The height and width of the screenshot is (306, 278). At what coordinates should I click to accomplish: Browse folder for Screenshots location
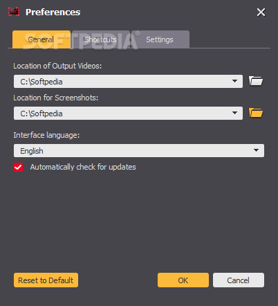coord(256,113)
